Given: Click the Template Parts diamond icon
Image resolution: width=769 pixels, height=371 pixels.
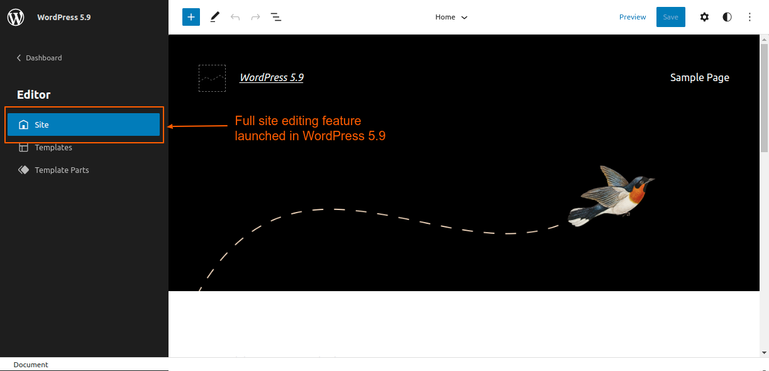Looking at the screenshot, I should point(23,170).
